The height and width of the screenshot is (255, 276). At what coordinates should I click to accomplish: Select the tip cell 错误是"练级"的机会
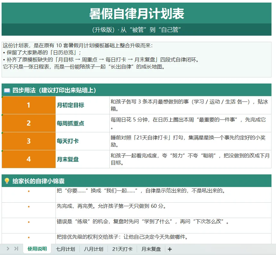164,225
